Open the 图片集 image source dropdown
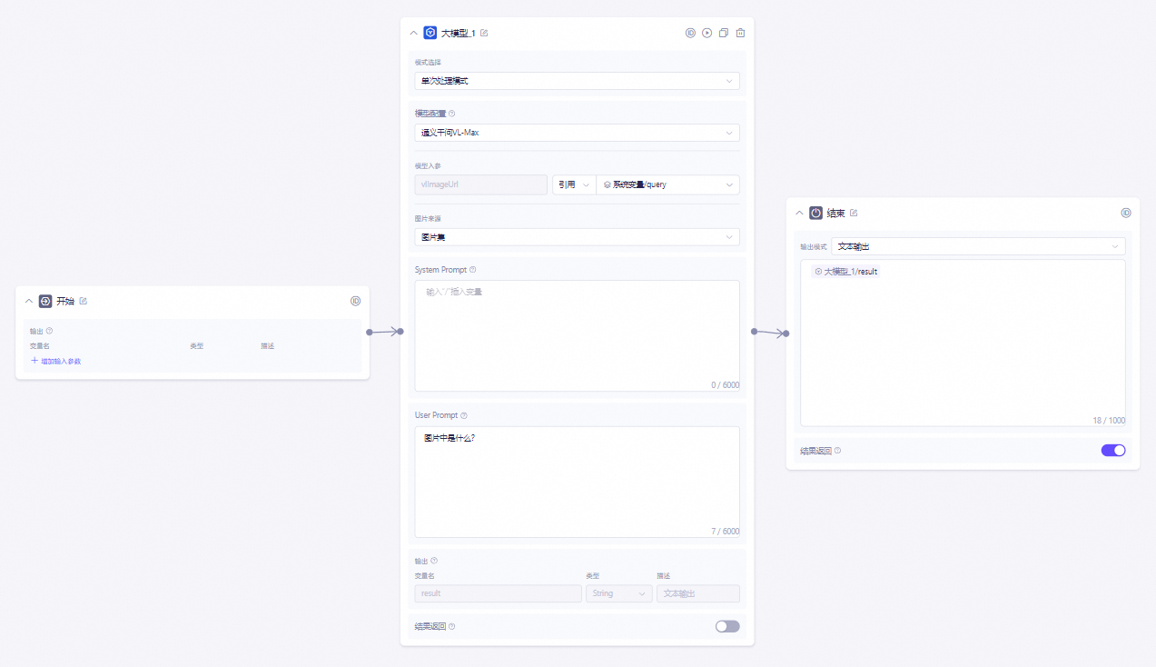The image size is (1156, 667). click(x=577, y=237)
